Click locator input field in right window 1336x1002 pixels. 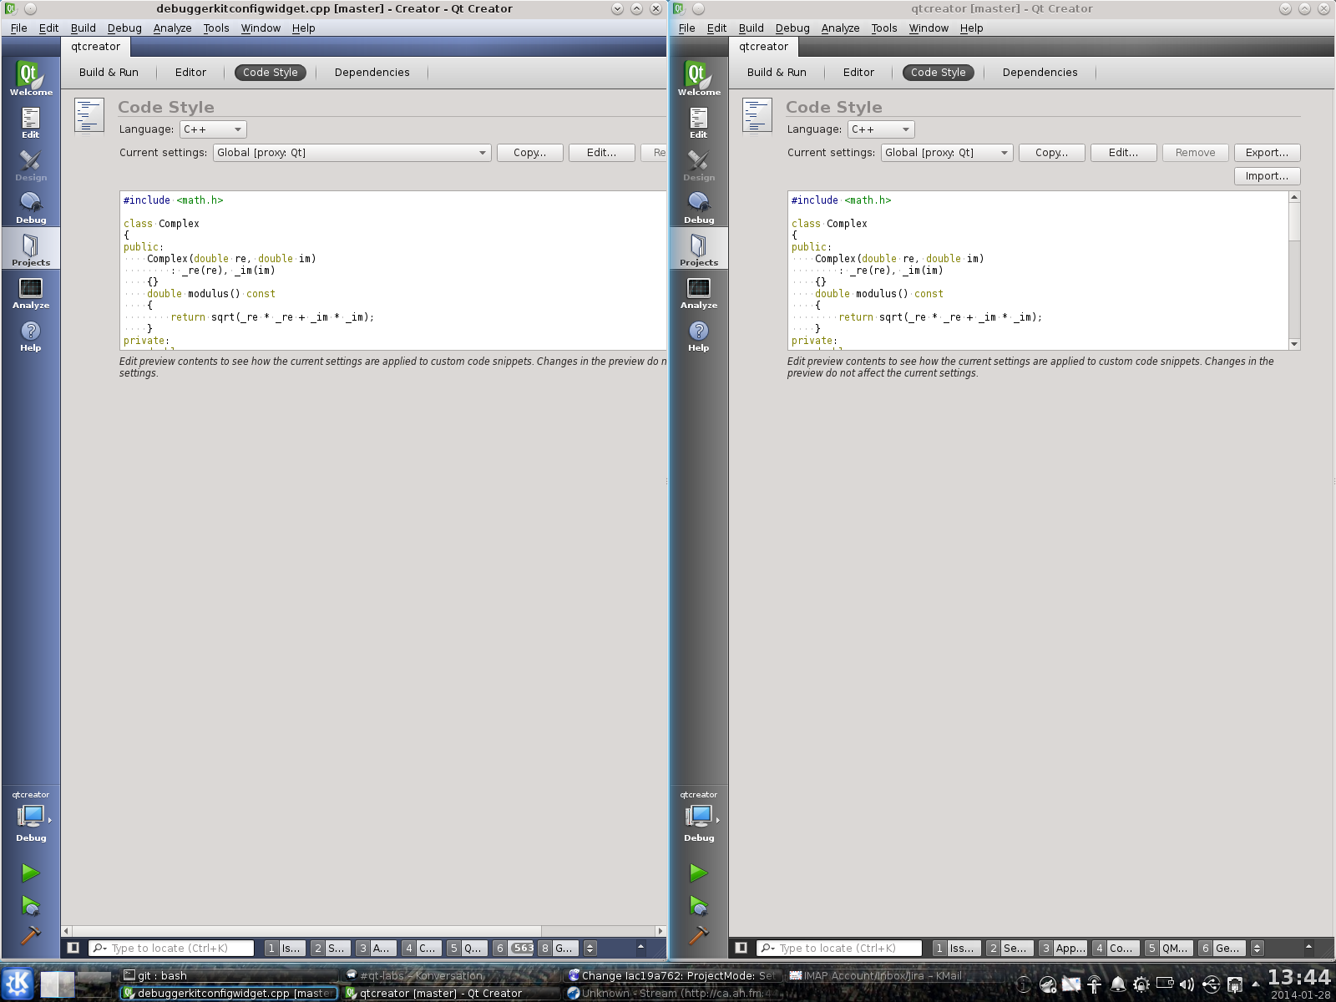pos(839,948)
